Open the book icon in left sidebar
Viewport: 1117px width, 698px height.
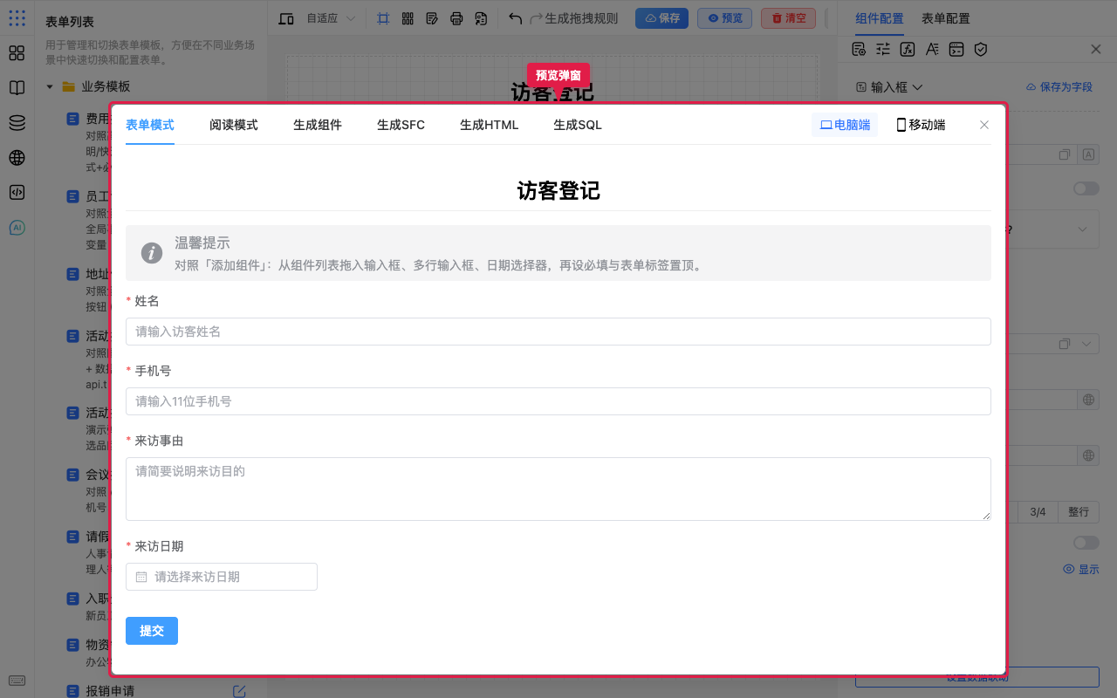click(x=17, y=88)
